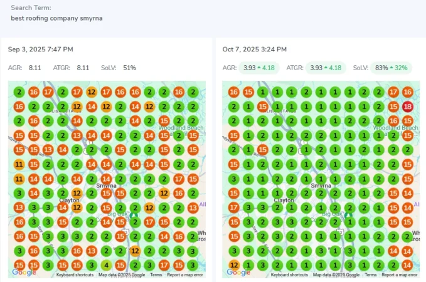This screenshot has width=426, height=282.
Task: Click the SoLV 51% value
Action: 130,68
